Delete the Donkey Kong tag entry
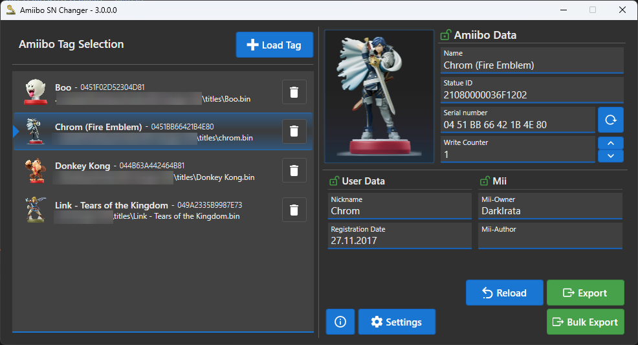 point(294,170)
